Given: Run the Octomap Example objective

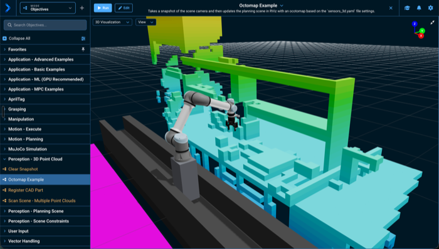Looking at the screenshot, I should click(103, 8).
